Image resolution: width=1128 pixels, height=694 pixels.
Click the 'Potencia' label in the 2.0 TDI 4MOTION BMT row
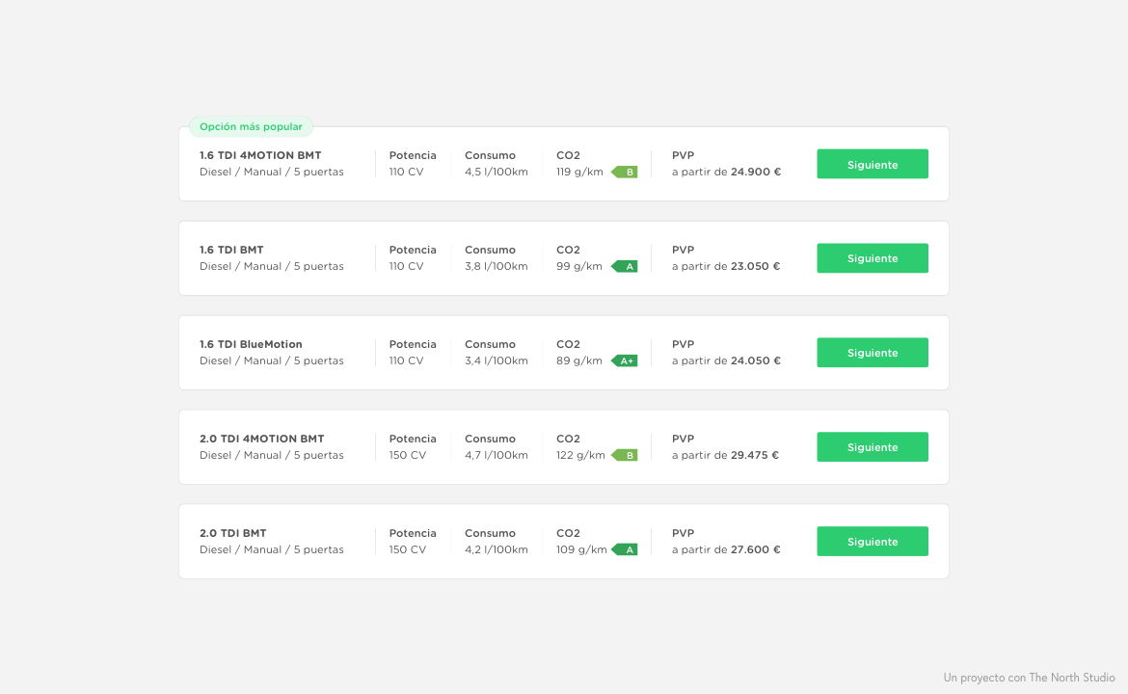[413, 439]
